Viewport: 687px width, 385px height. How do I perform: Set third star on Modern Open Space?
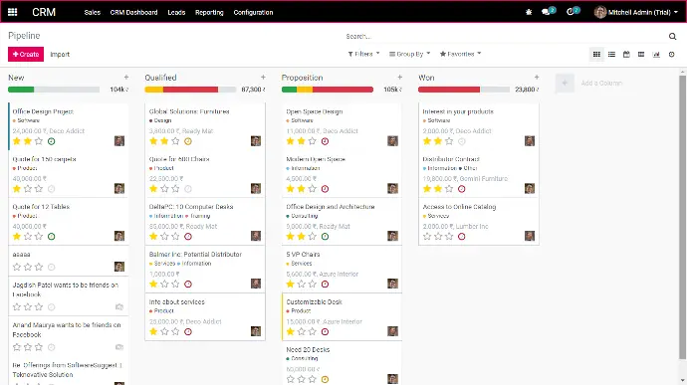(312, 189)
